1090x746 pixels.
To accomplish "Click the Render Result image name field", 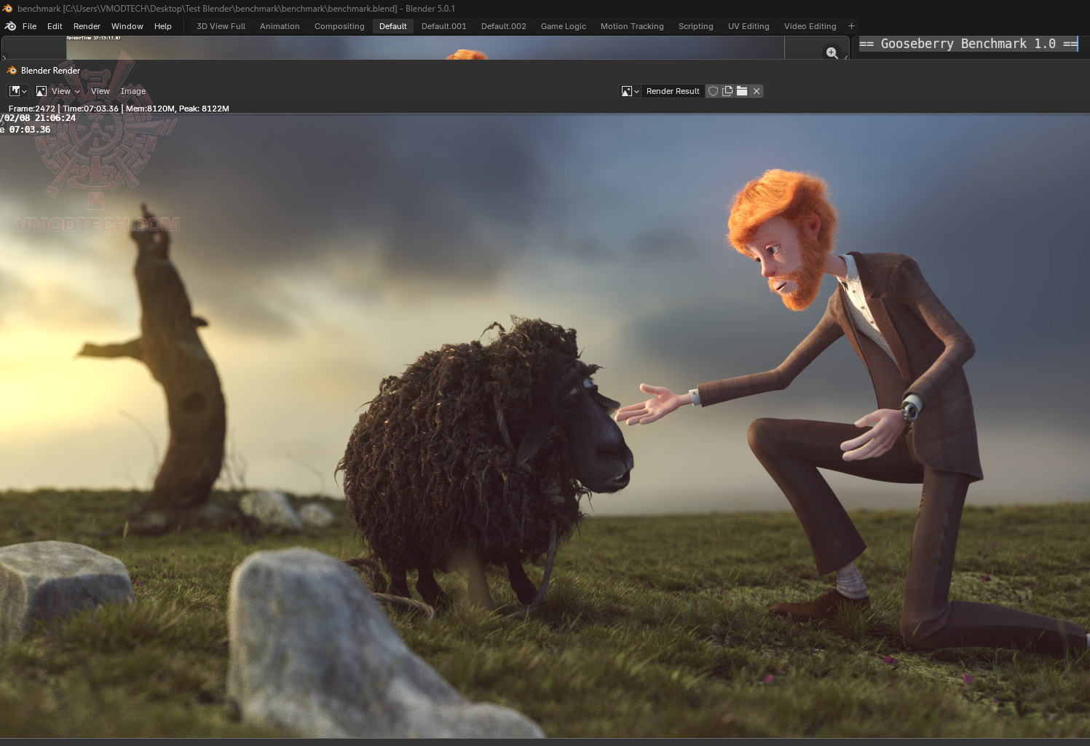I will 673,91.
